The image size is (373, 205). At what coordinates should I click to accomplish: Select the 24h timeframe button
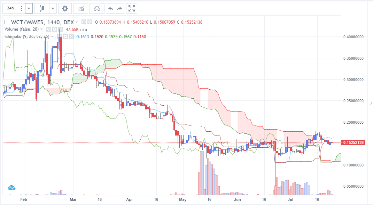[x=10, y=8]
